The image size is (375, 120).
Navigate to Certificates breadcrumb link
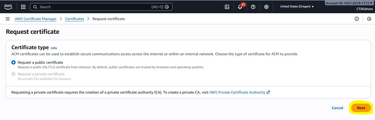click(x=75, y=19)
